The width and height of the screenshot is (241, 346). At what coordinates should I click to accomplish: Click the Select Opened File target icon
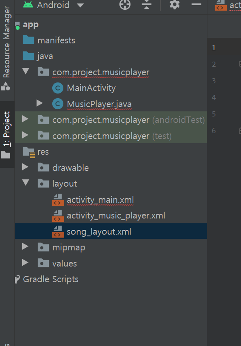coord(125,5)
